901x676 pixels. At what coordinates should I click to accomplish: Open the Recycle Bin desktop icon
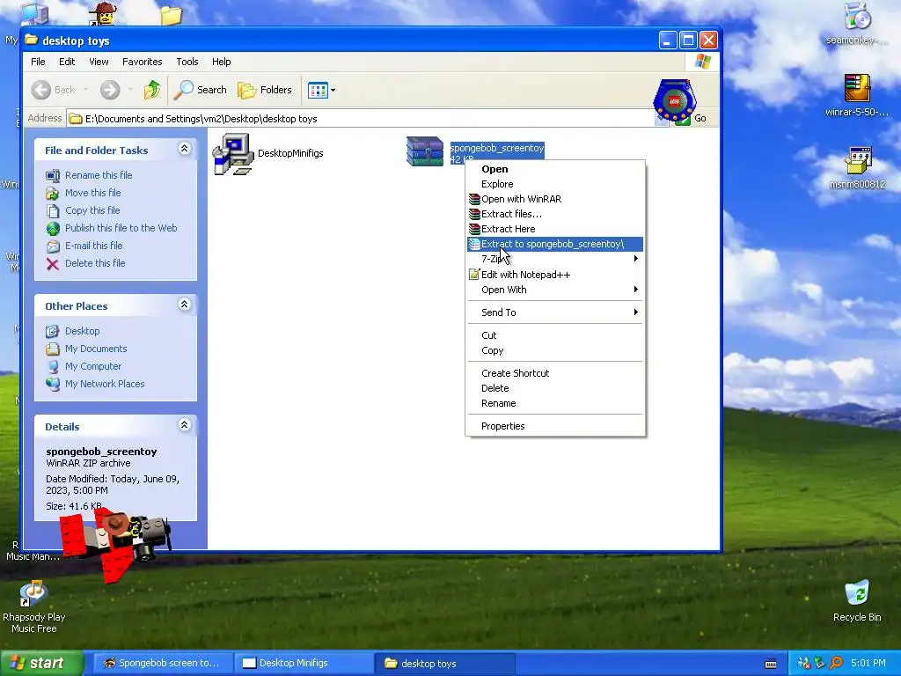[857, 601]
